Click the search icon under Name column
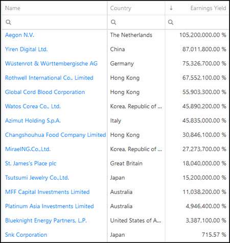 [x=8, y=22]
